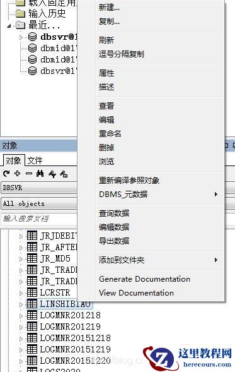The image size is (235, 372).
Task: Select the LOGMNR20151218 table name
Action: pyautogui.click(x=75, y=338)
